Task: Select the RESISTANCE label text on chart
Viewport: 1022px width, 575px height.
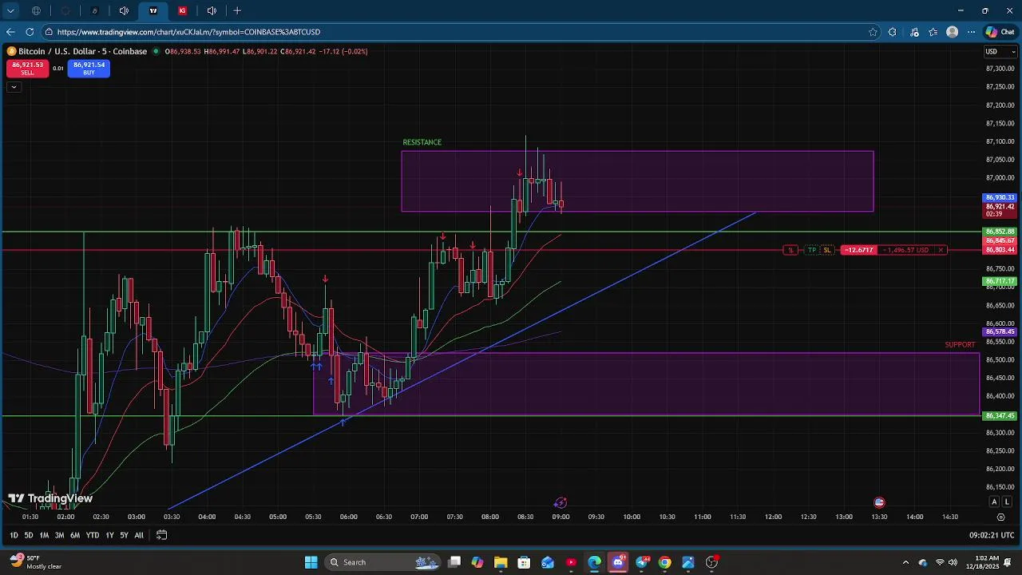Action: point(422,142)
